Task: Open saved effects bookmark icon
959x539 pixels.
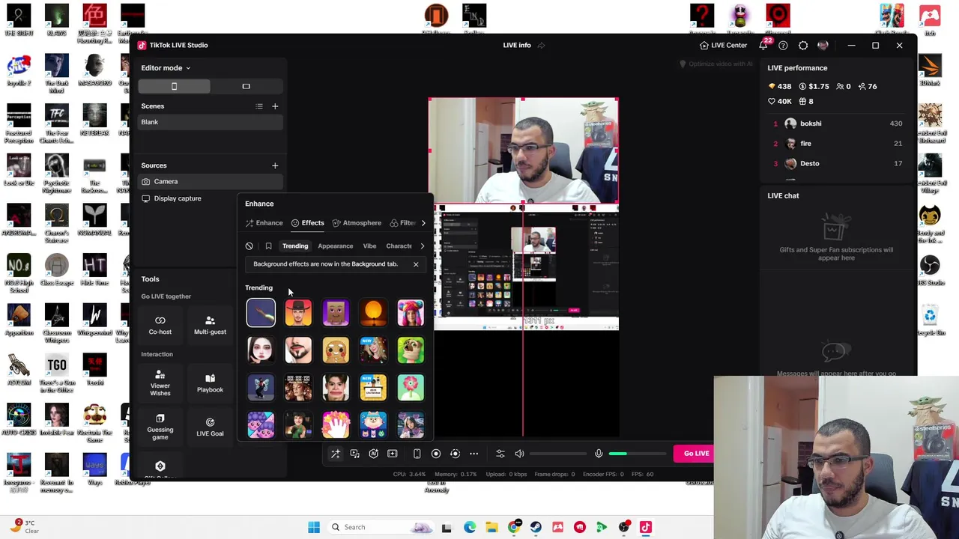Action: click(268, 246)
